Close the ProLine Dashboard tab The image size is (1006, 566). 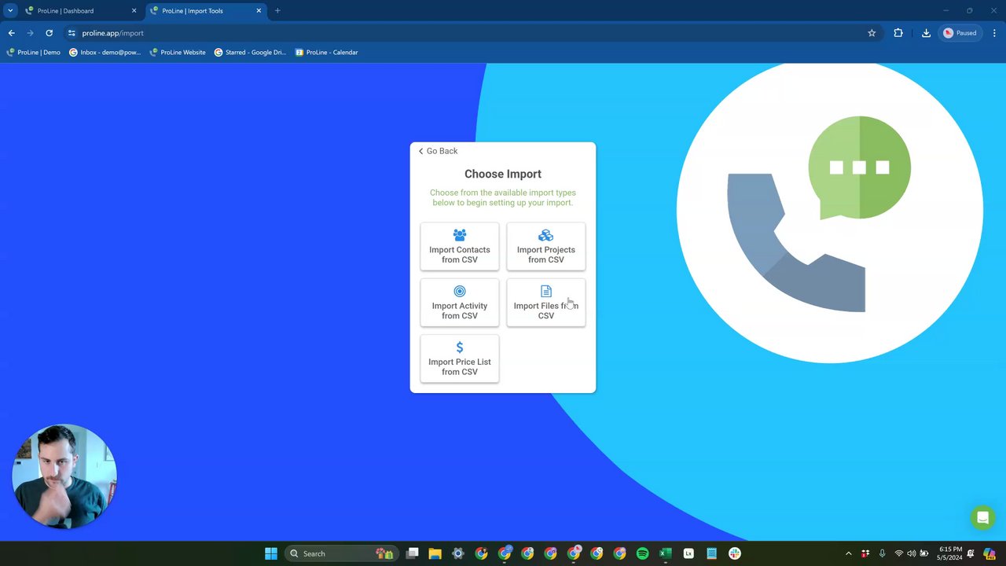(x=134, y=11)
